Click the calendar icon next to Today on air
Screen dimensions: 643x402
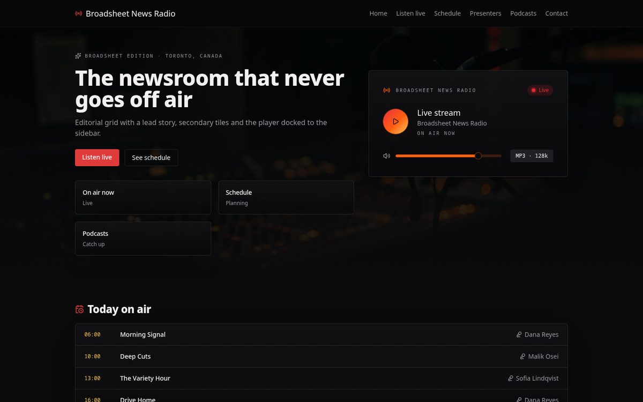pos(79,309)
